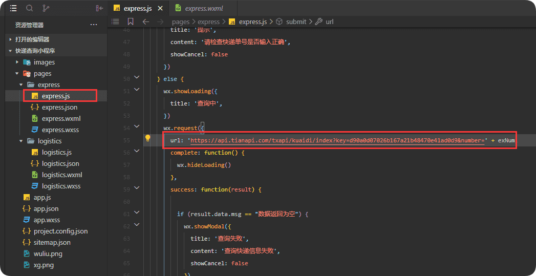Open the search panel magnifier icon
Image resolution: width=536 pixels, height=276 pixels.
(30, 8)
